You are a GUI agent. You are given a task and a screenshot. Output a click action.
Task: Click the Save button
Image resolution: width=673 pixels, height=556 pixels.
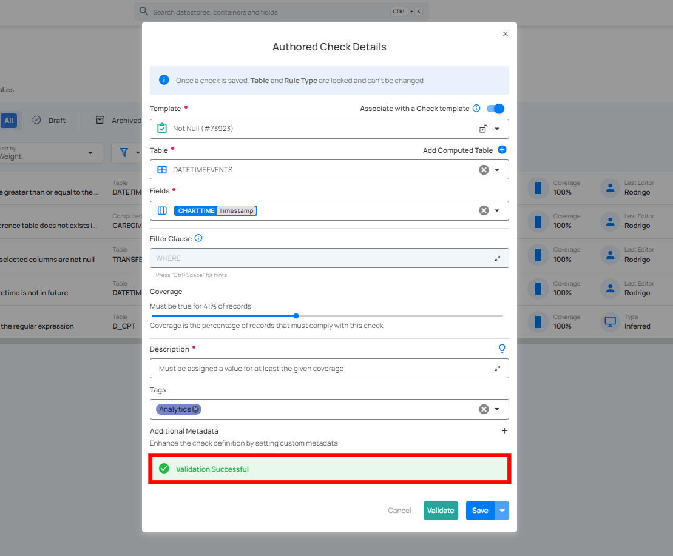tap(480, 511)
